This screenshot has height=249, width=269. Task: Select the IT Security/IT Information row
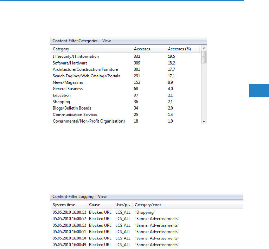[76, 56]
